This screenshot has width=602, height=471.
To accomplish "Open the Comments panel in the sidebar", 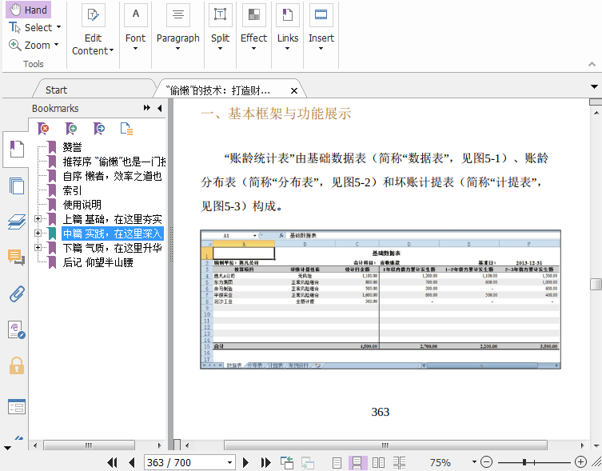I will [16, 257].
